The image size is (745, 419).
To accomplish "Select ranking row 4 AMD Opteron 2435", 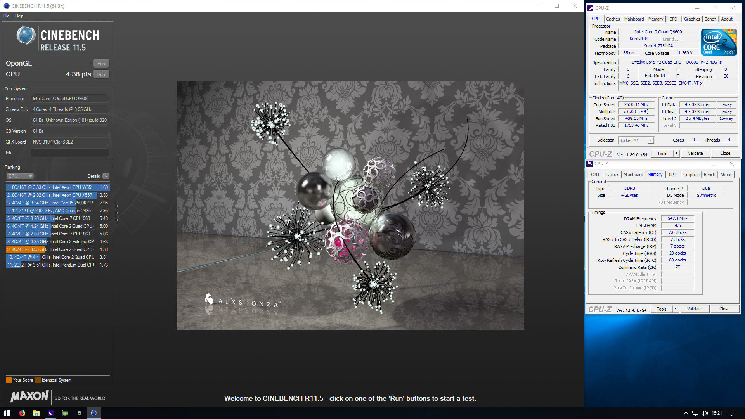I will tap(57, 211).
